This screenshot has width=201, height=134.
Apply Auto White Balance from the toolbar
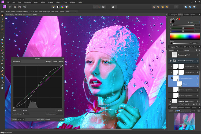point(66,7)
